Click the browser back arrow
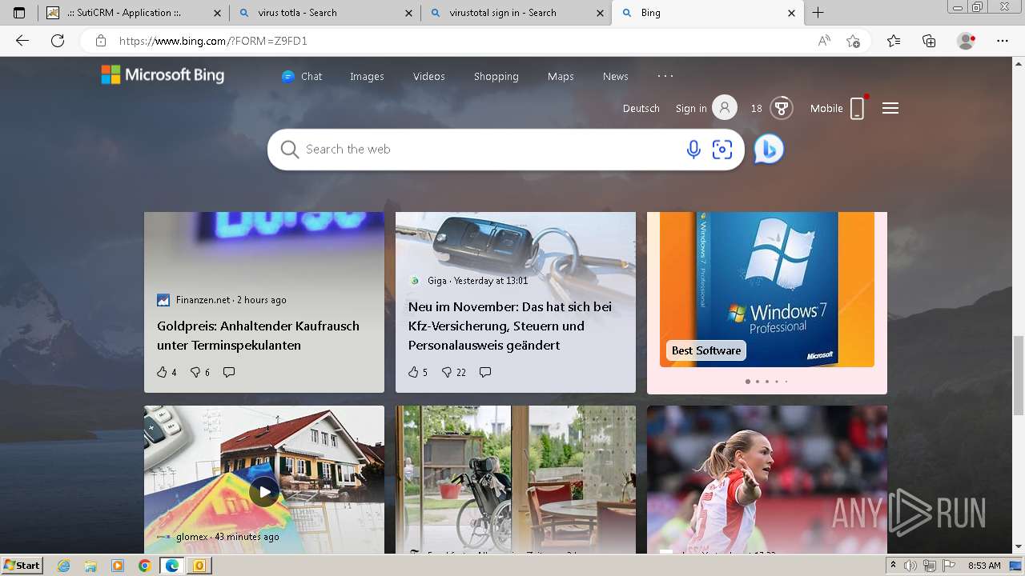The height and width of the screenshot is (576, 1025). [x=22, y=41]
